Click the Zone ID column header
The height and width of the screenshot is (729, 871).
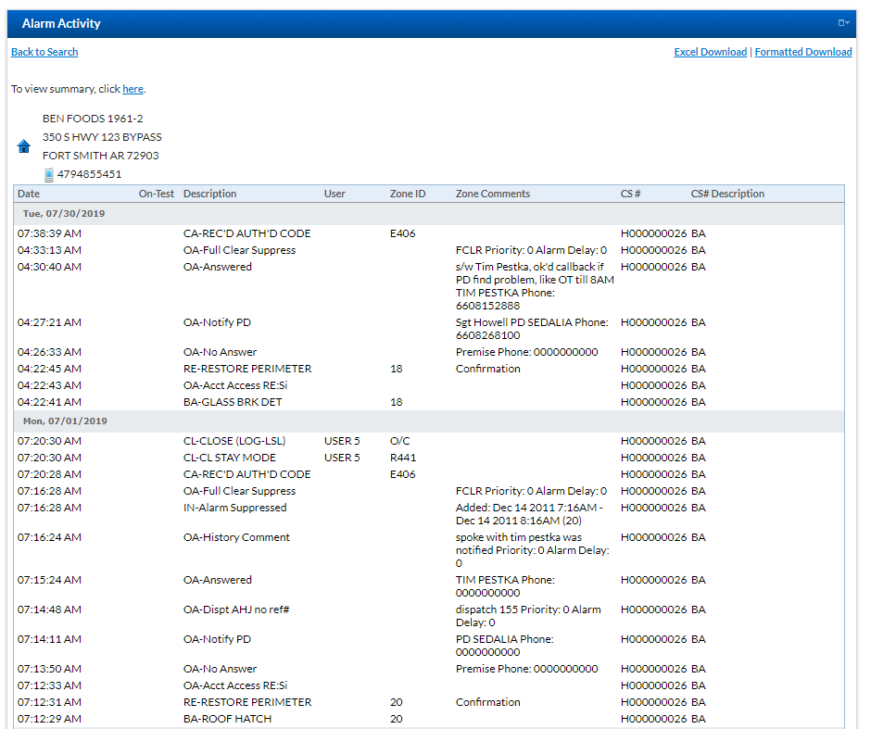[x=408, y=194]
